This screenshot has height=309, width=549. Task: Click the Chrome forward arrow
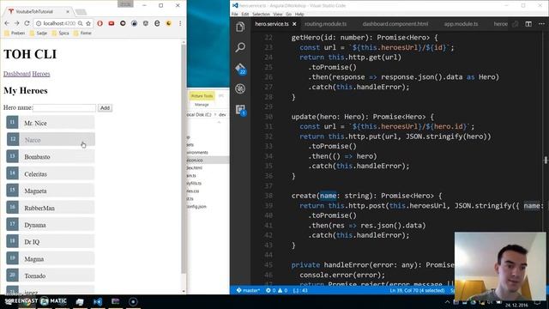[x=17, y=23]
